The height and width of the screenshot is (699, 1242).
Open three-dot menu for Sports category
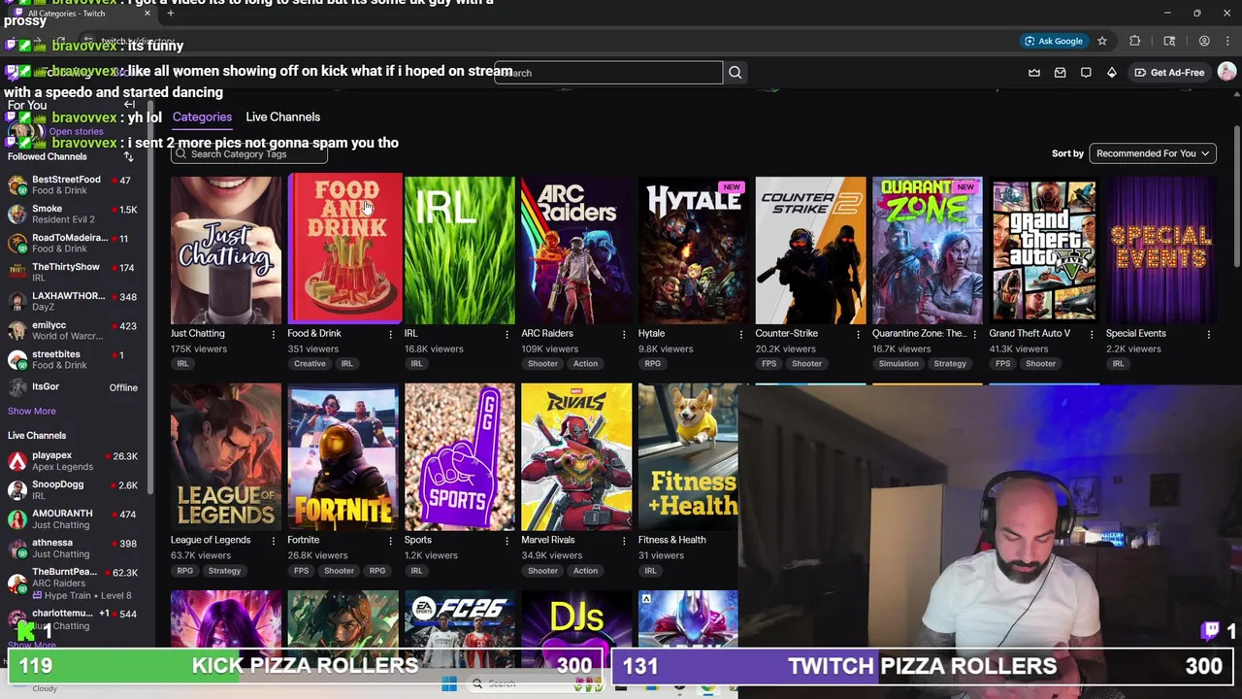click(x=507, y=541)
